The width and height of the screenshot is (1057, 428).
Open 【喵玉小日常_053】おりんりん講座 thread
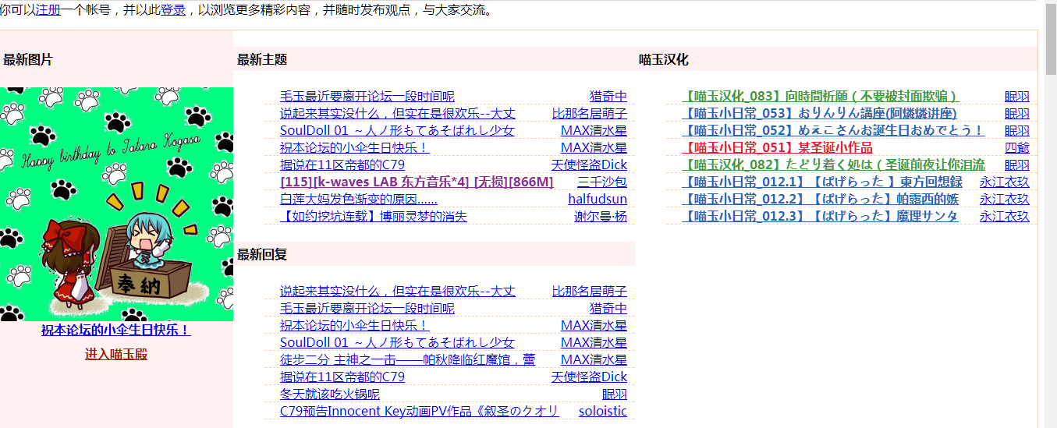click(x=819, y=114)
